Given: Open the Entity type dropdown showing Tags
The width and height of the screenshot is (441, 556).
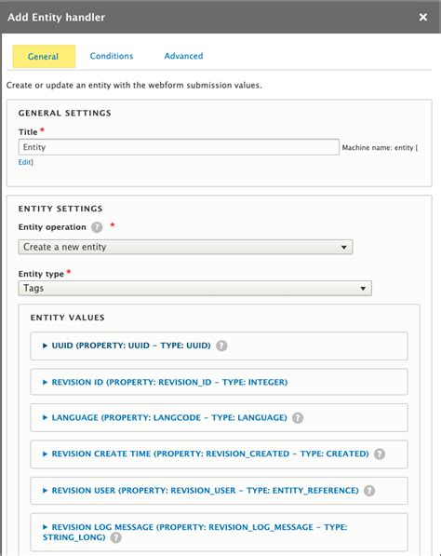Looking at the screenshot, I should (x=194, y=288).
